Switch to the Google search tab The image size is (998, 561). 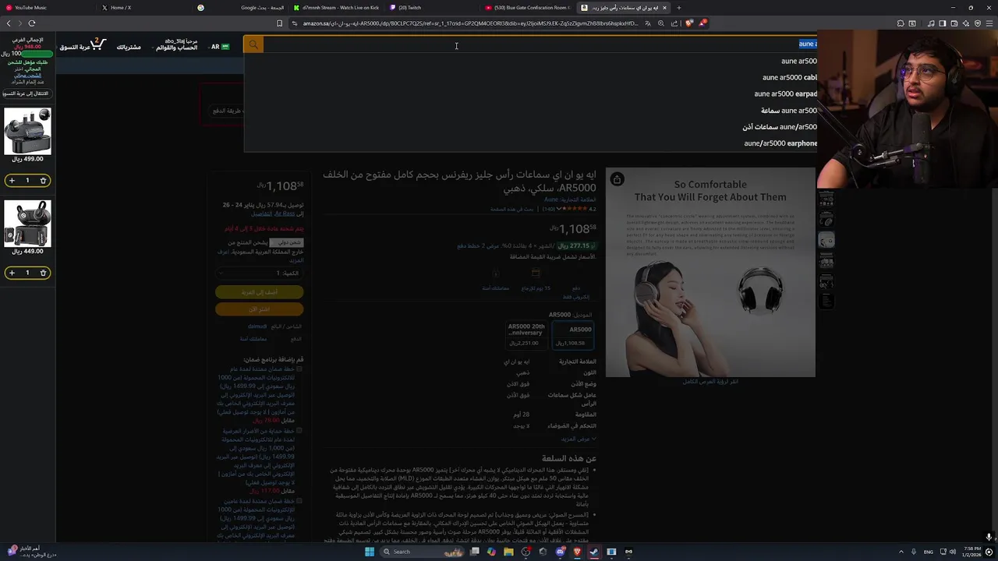point(242,8)
